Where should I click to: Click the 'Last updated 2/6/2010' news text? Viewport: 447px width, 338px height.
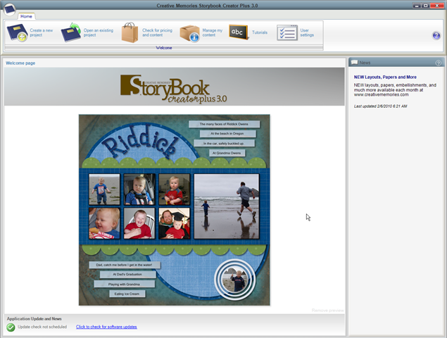(380, 106)
